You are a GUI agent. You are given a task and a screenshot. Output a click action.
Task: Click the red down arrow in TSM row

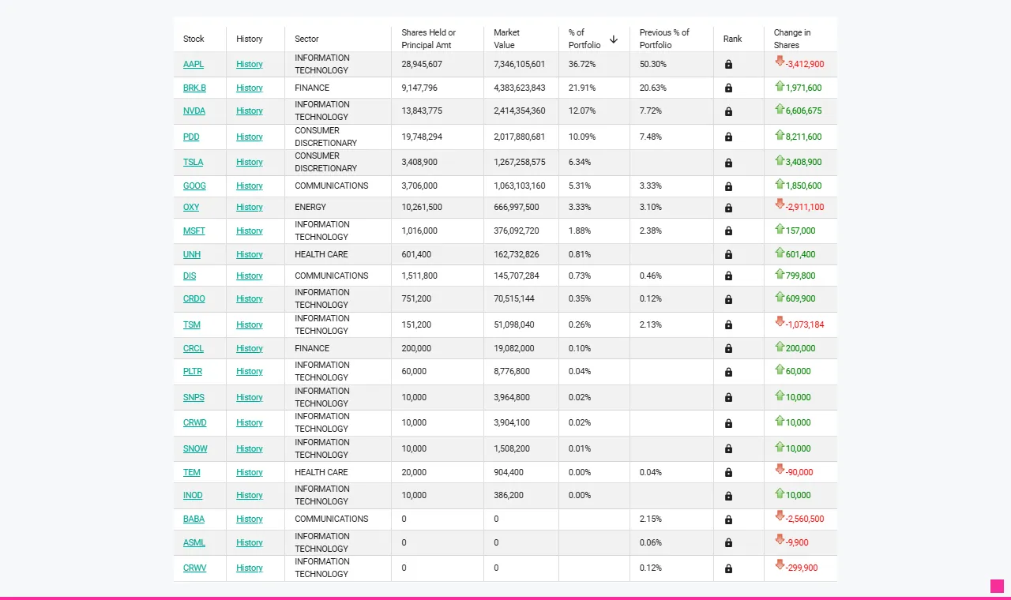(x=780, y=322)
